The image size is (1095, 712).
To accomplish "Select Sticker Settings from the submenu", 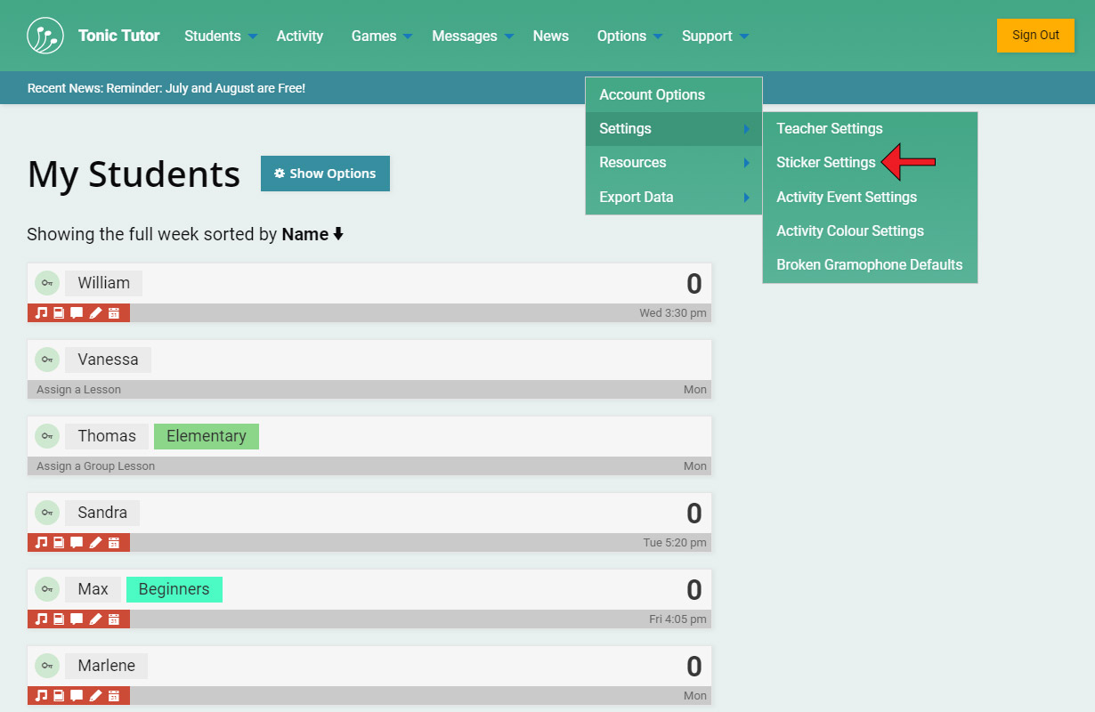I will coord(825,163).
